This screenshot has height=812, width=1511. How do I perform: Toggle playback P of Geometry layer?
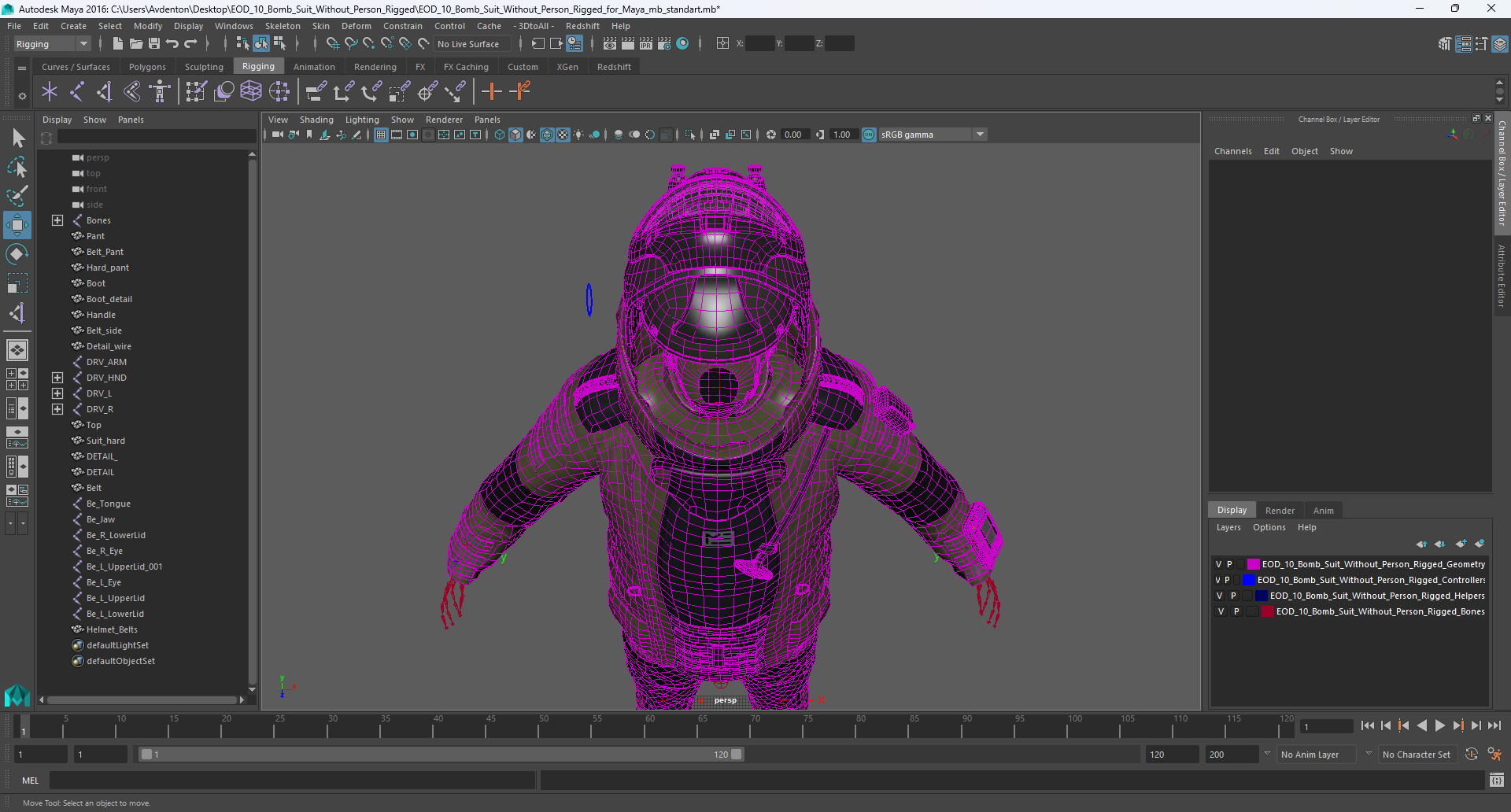[x=1229, y=564]
